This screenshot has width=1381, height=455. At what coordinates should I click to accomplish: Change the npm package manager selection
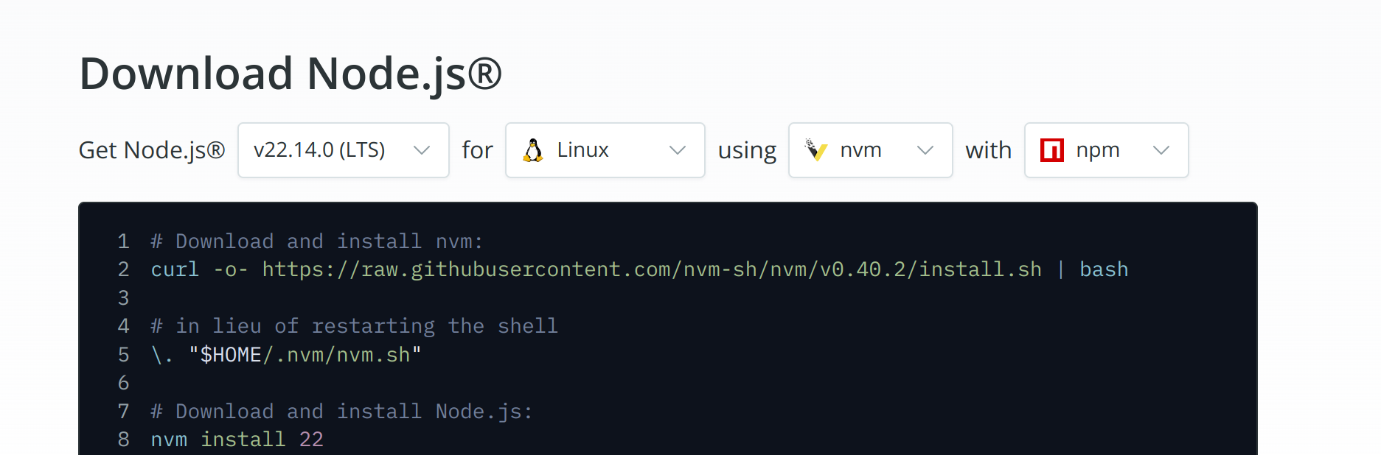[1107, 150]
